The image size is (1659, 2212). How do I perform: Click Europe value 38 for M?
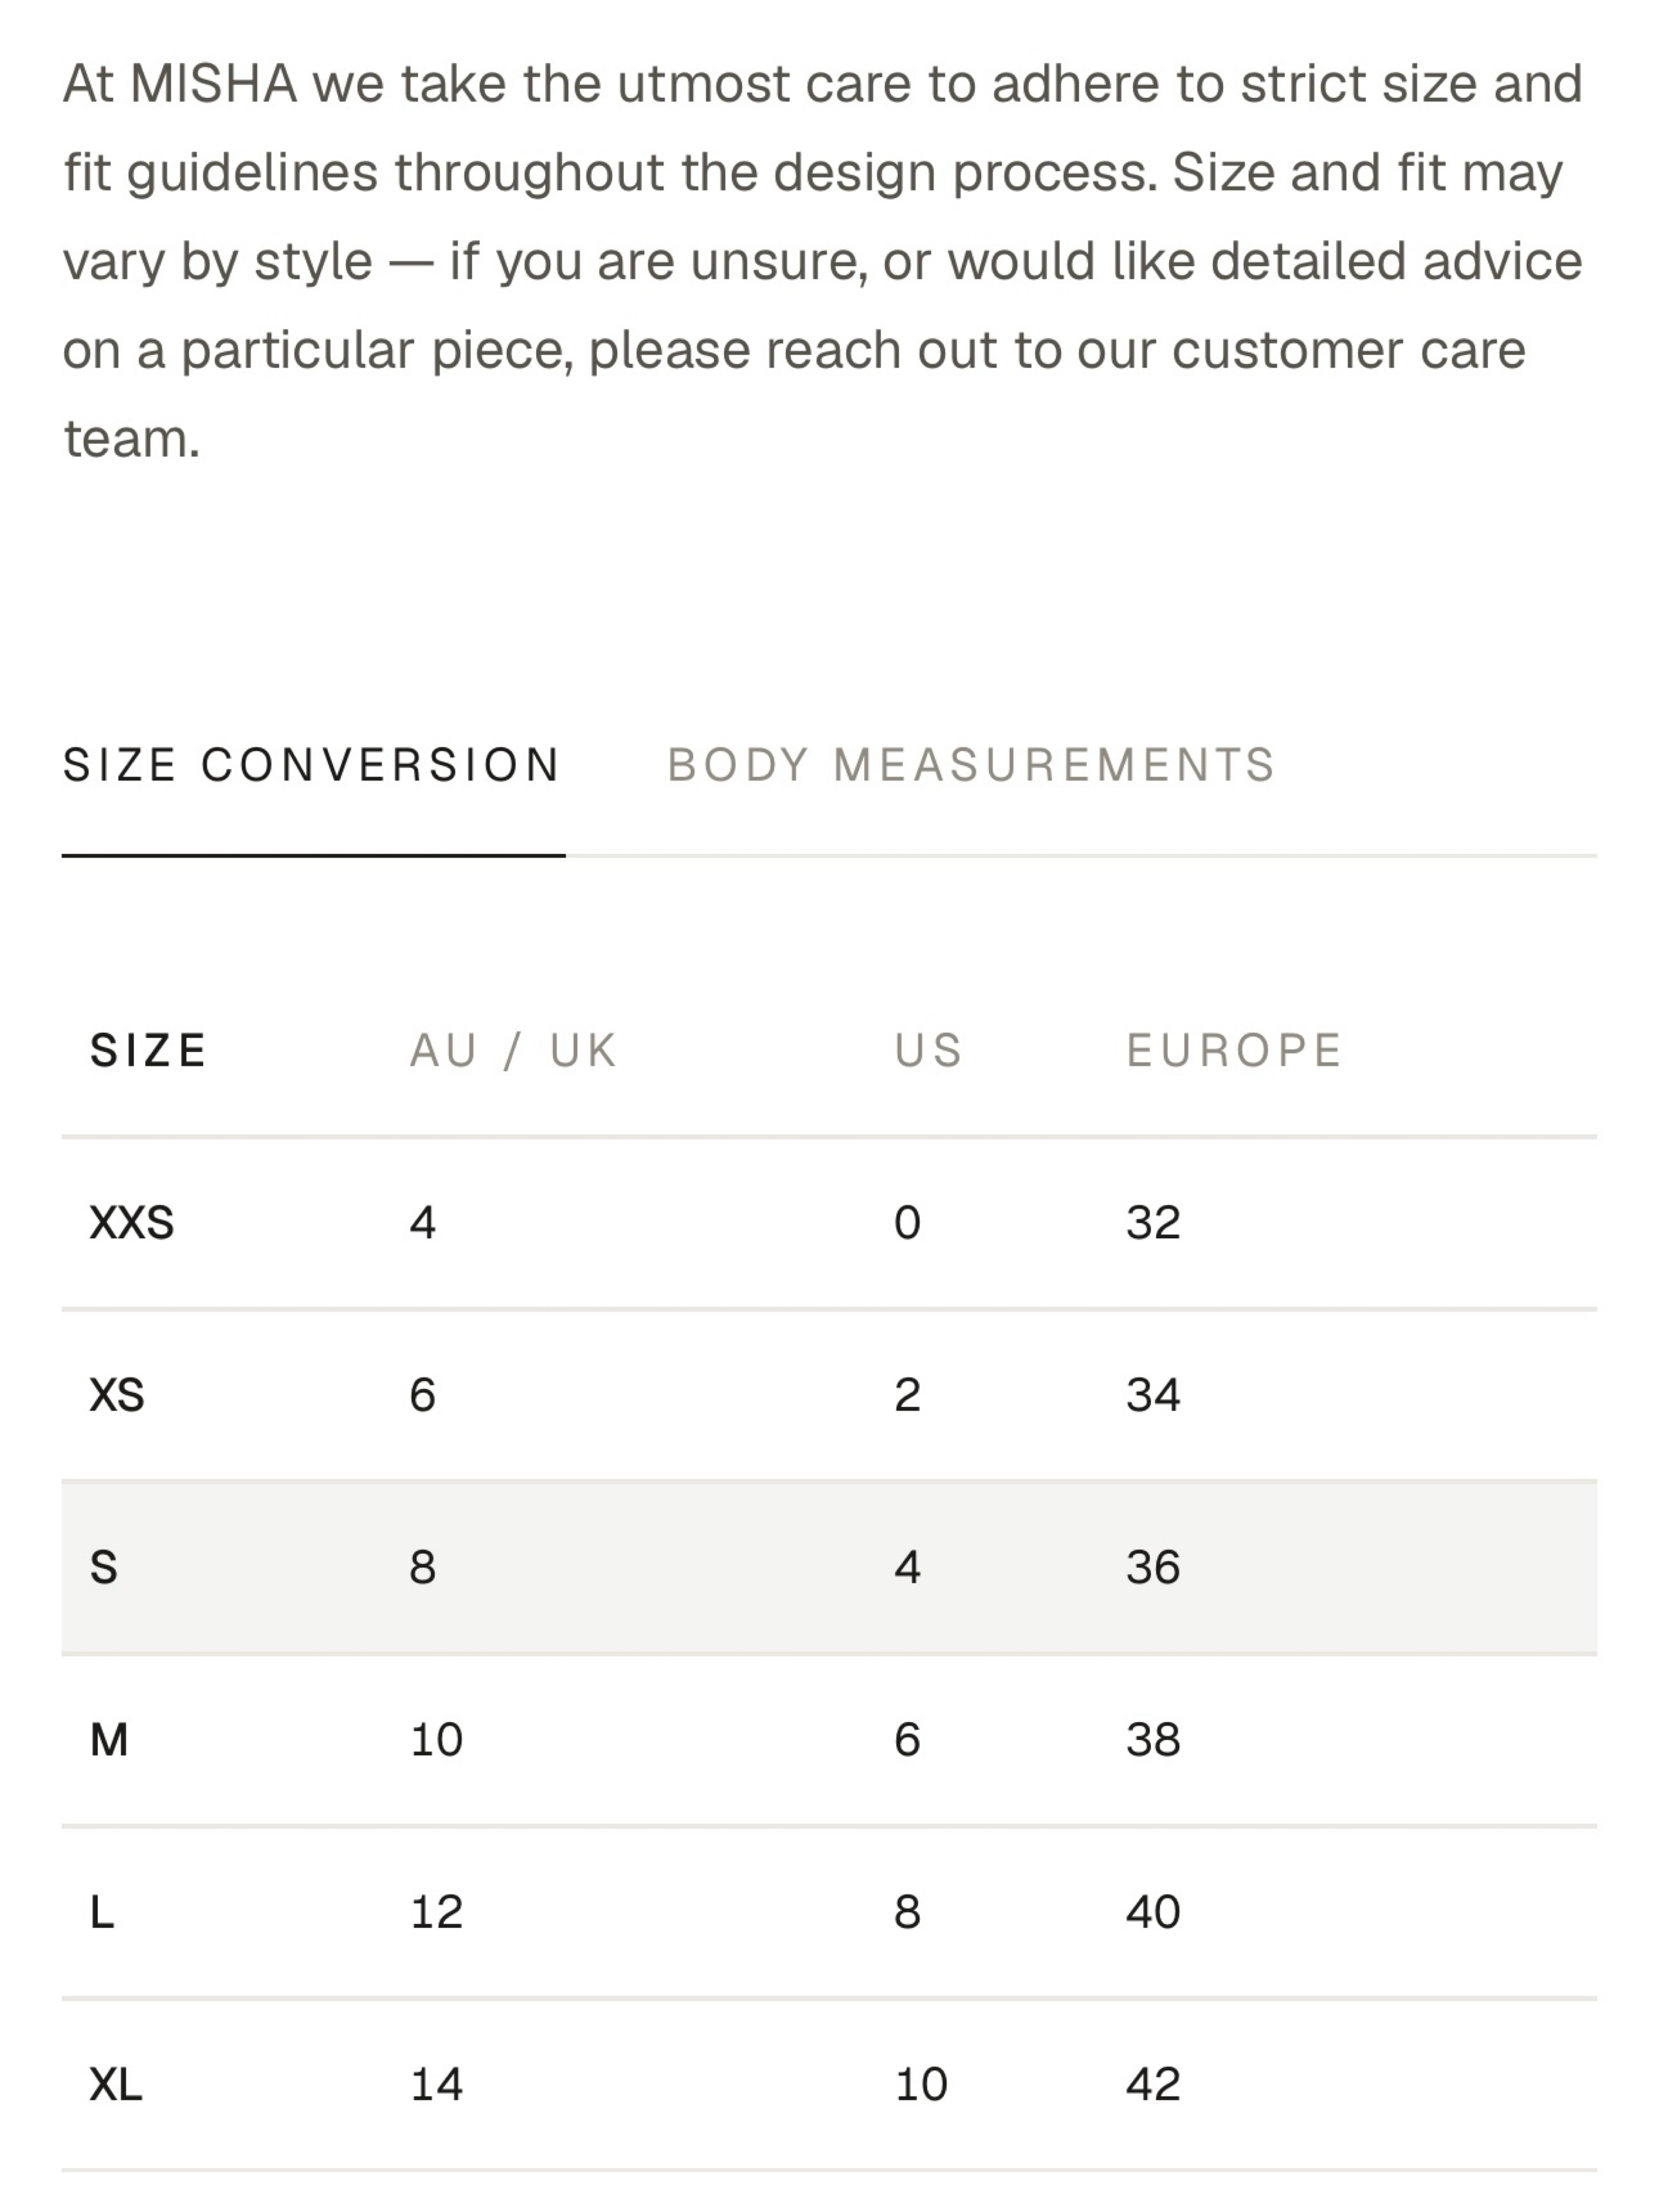[1153, 1740]
